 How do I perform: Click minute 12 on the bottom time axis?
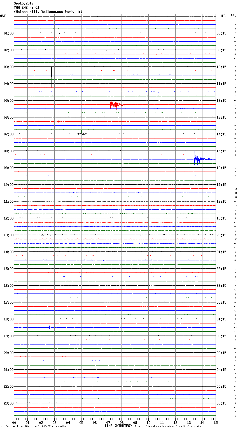point(175,422)
